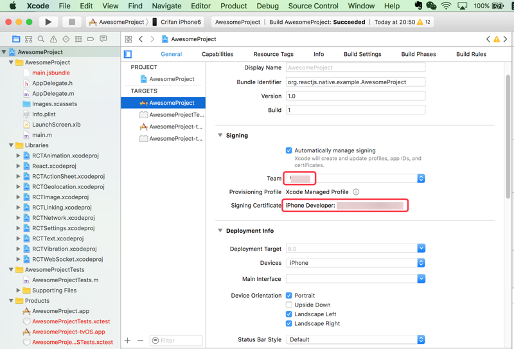
Task: Open the Breakpoint navigator
Action: pos(91,39)
